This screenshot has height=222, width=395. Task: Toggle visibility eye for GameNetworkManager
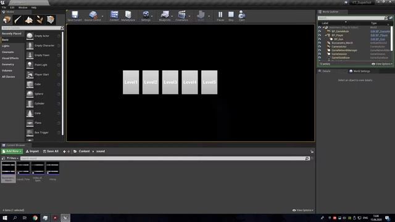pyautogui.click(x=320, y=51)
